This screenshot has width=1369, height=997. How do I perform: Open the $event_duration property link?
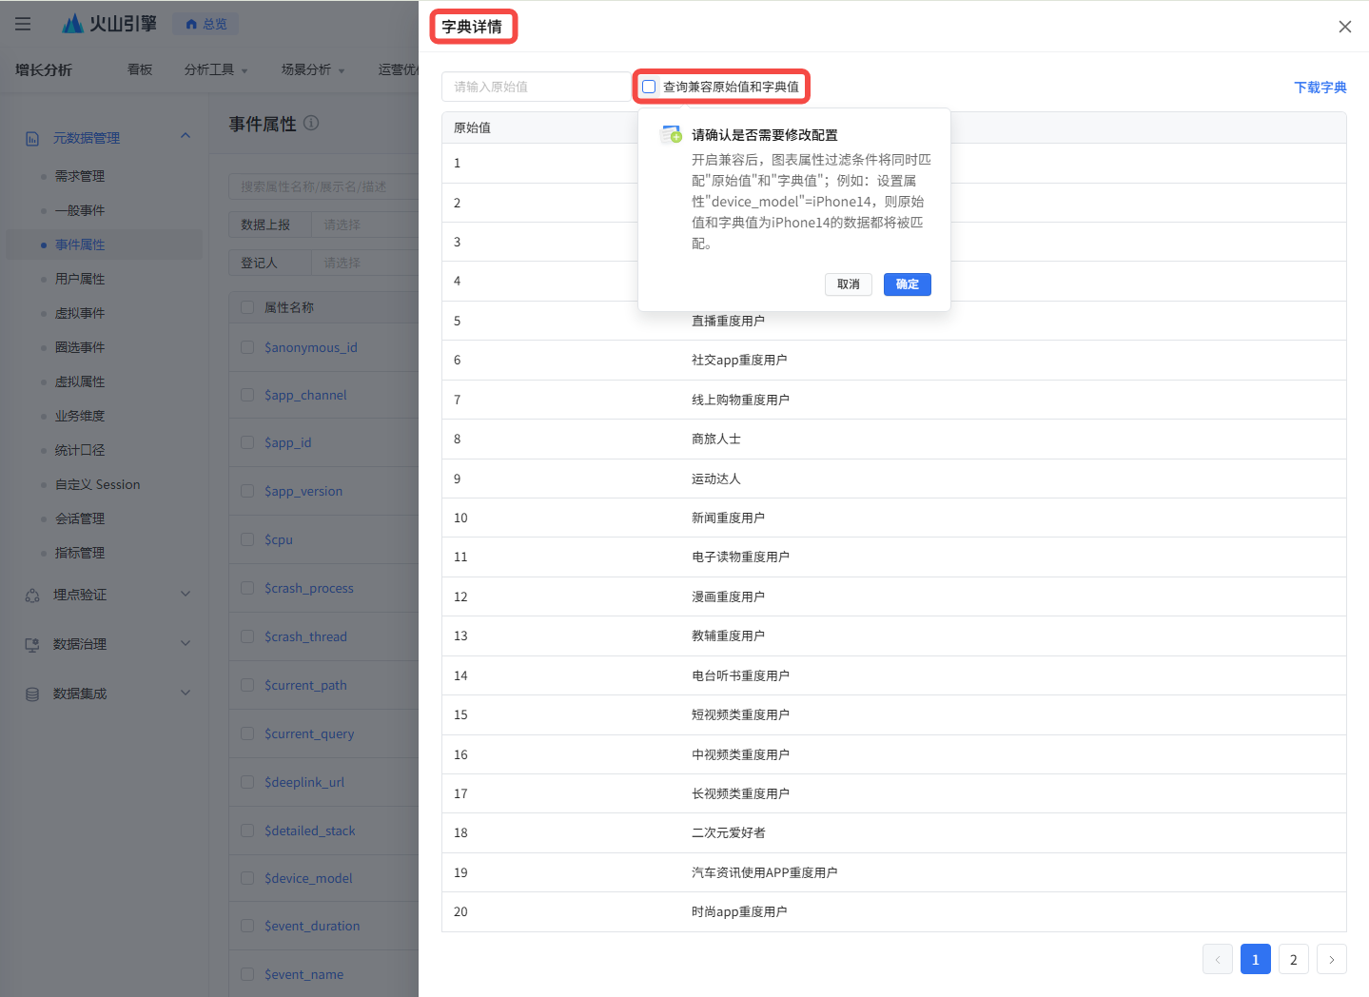312,926
